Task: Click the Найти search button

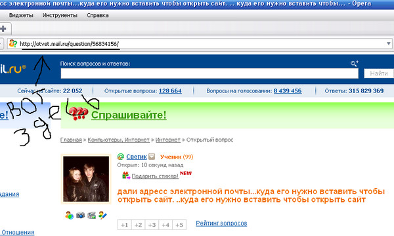Action: tap(379, 73)
